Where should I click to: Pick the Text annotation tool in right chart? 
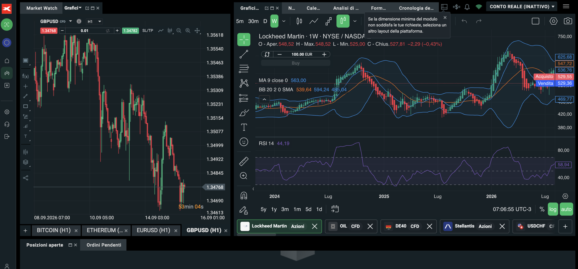[244, 127]
